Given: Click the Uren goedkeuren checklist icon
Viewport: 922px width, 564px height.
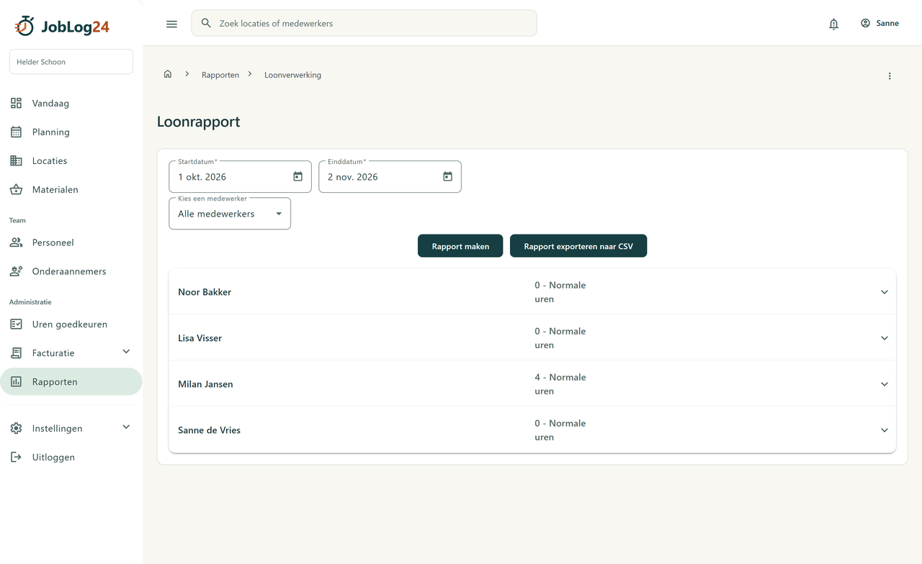Looking at the screenshot, I should [16, 324].
